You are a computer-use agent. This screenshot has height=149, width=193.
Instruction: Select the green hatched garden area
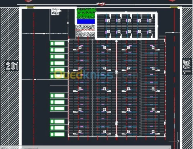tap(86, 13)
